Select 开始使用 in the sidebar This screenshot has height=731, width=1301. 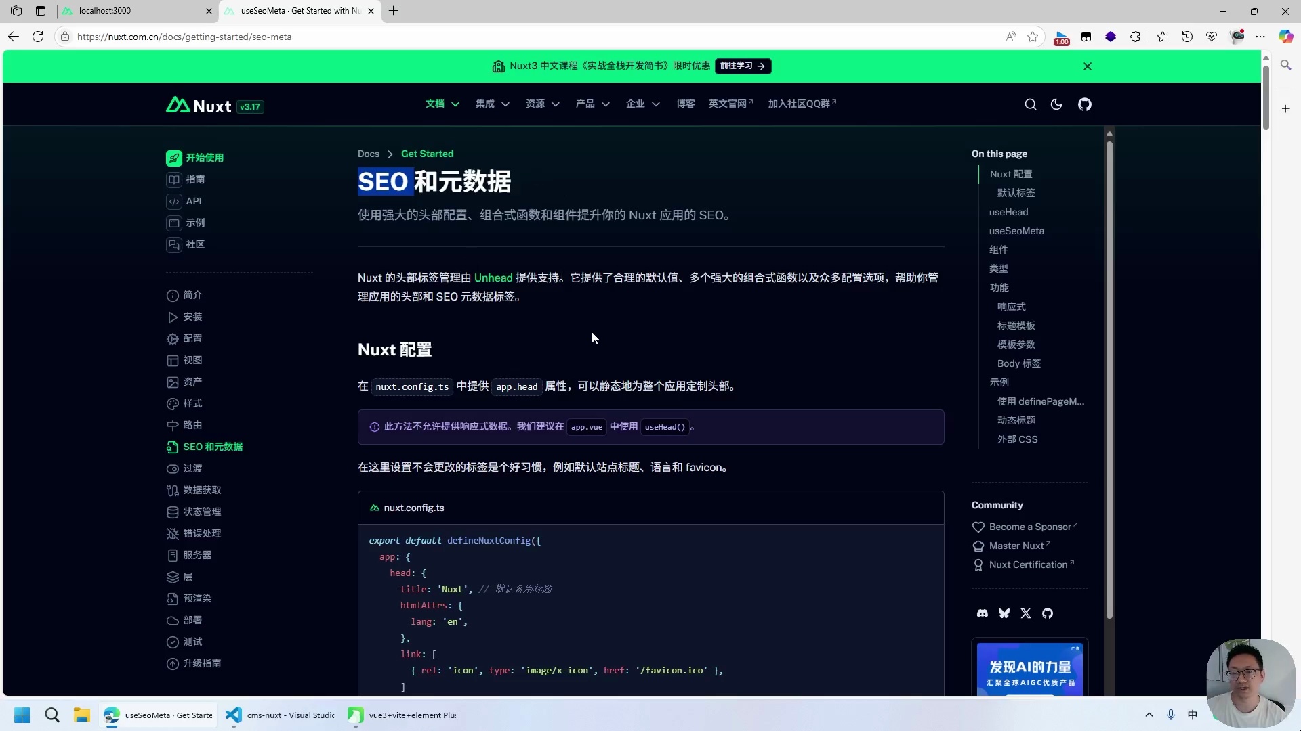(x=195, y=158)
